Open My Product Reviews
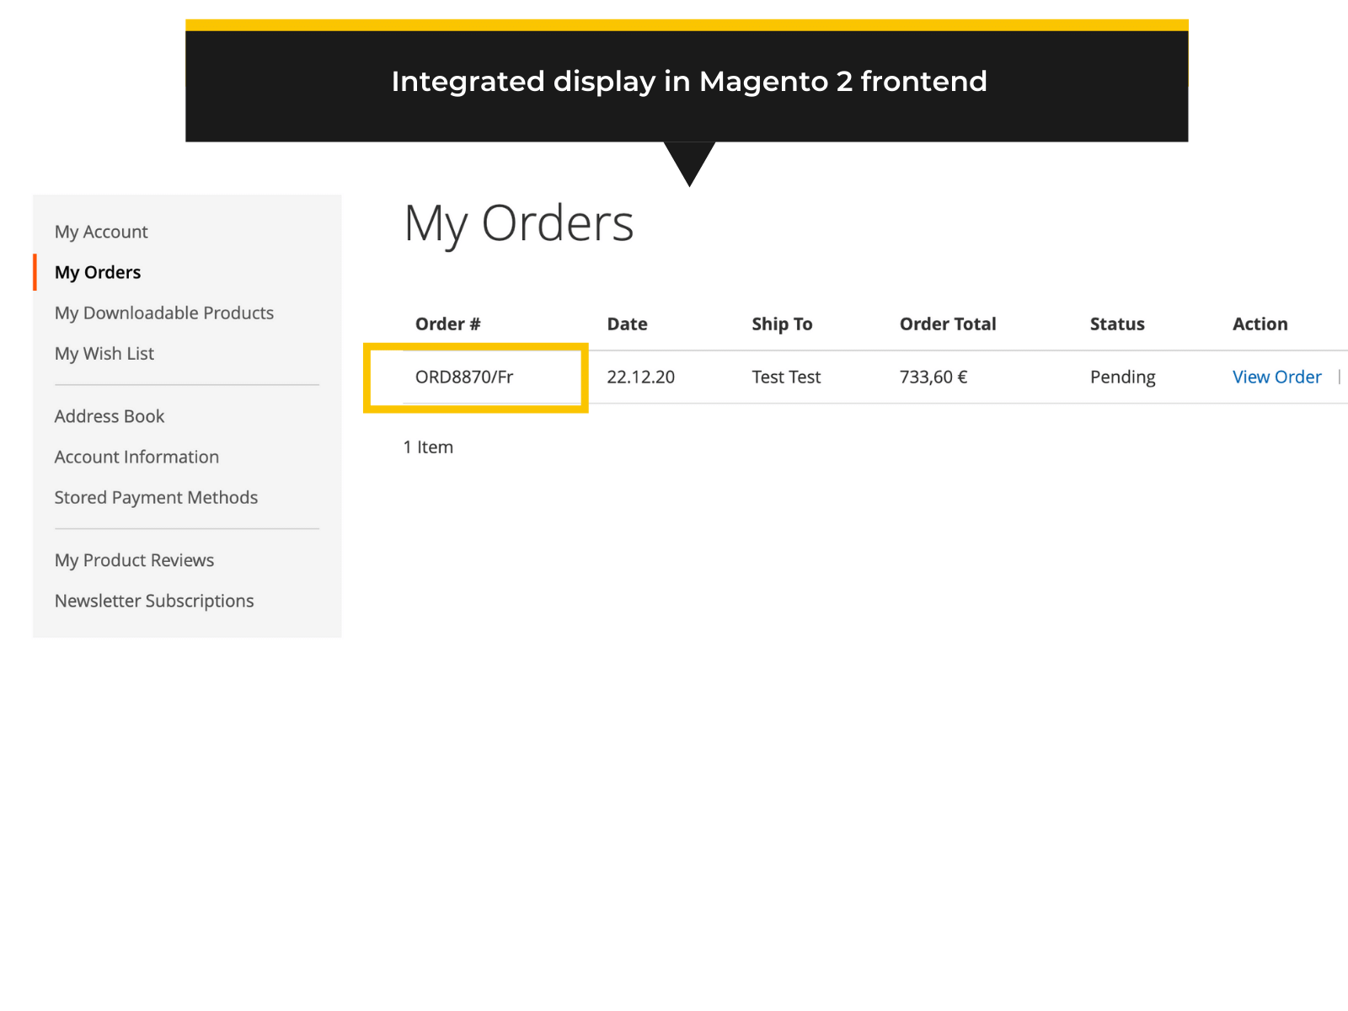 point(133,559)
